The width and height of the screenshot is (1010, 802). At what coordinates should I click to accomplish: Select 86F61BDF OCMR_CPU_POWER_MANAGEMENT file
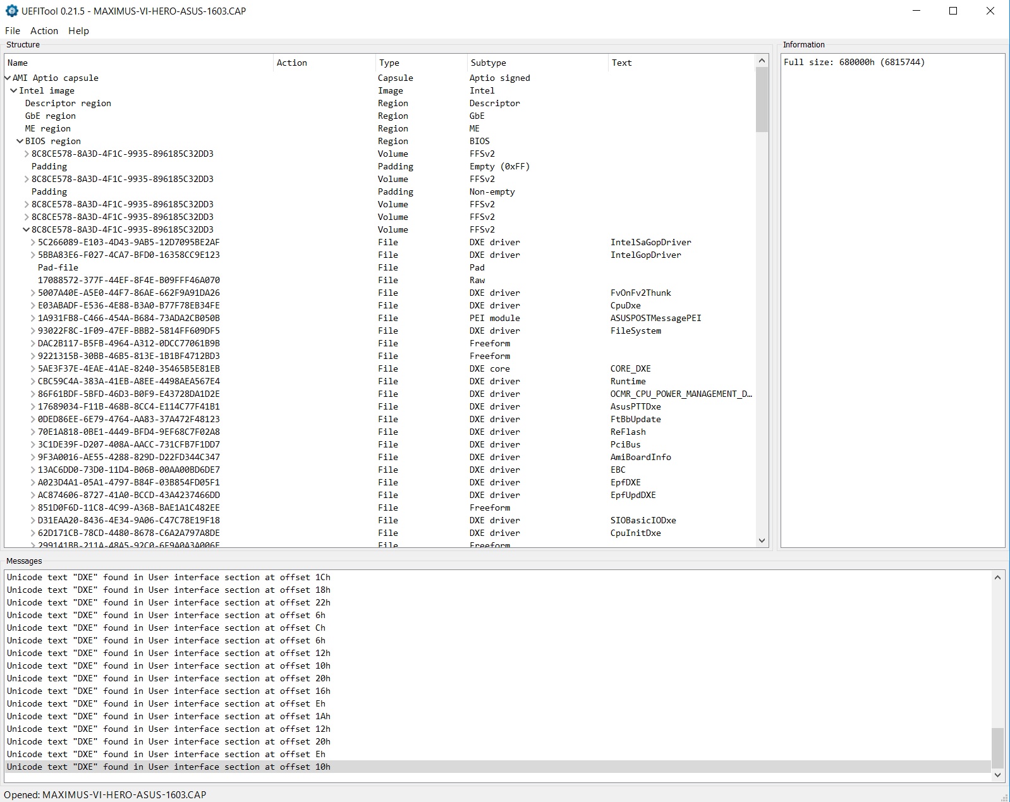[x=379, y=394]
